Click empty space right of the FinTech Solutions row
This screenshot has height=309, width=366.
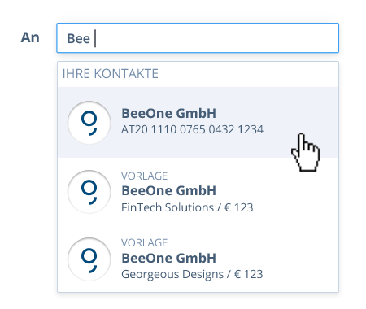[x=295, y=192]
